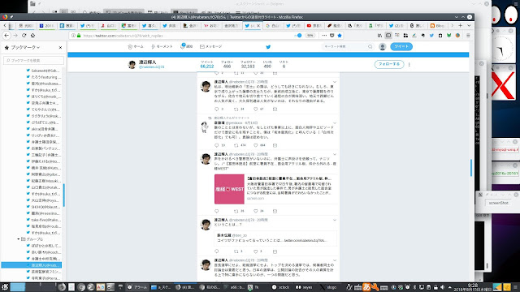Open new tab with plus button
The width and height of the screenshot is (520, 292).
[x=461, y=25]
